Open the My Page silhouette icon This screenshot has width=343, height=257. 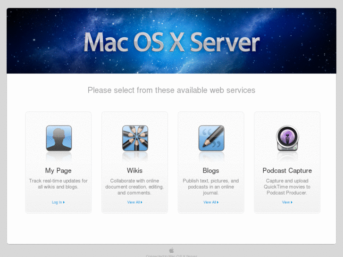click(x=59, y=138)
